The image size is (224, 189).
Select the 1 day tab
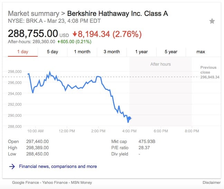(x=23, y=52)
